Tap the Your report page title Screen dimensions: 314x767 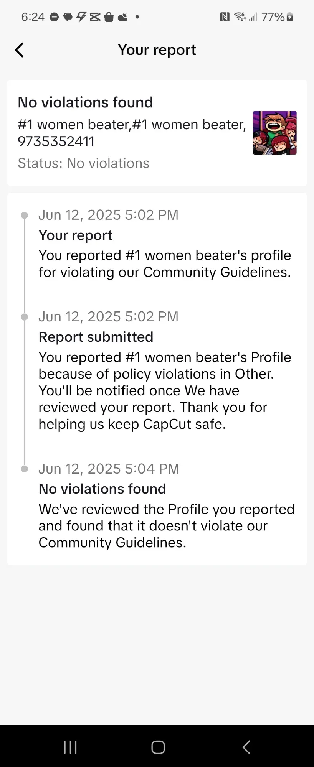(157, 50)
